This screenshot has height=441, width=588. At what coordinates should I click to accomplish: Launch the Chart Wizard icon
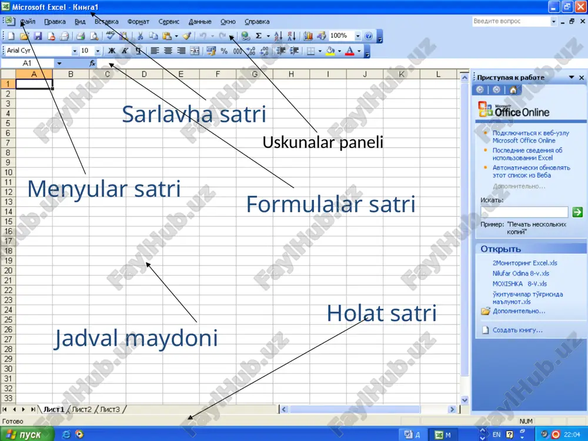308,36
